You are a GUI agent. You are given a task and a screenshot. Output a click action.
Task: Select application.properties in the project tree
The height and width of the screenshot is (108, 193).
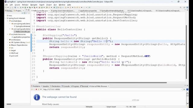[x=21, y=37]
